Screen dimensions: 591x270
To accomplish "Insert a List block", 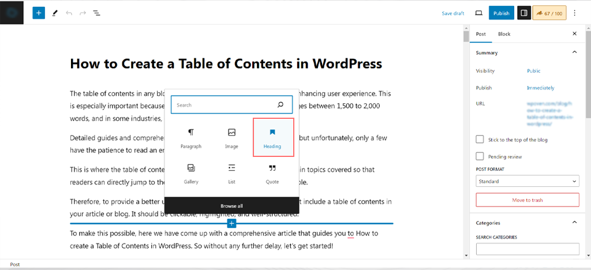I will (x=231, y=174).
